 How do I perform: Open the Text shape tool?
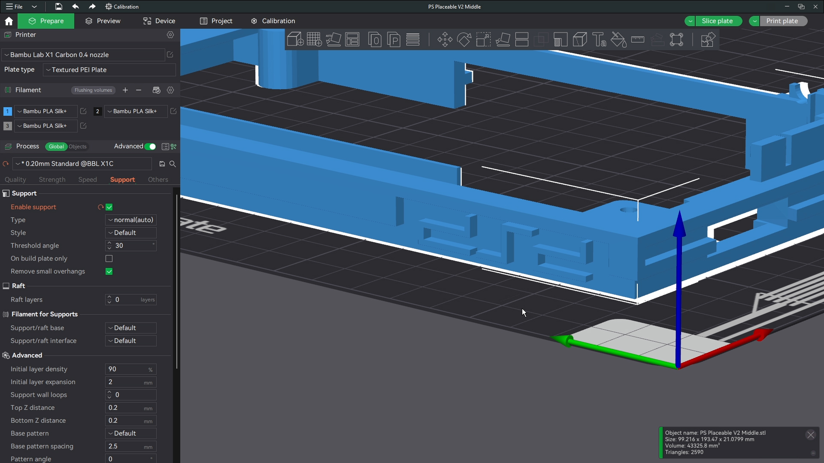599,40
